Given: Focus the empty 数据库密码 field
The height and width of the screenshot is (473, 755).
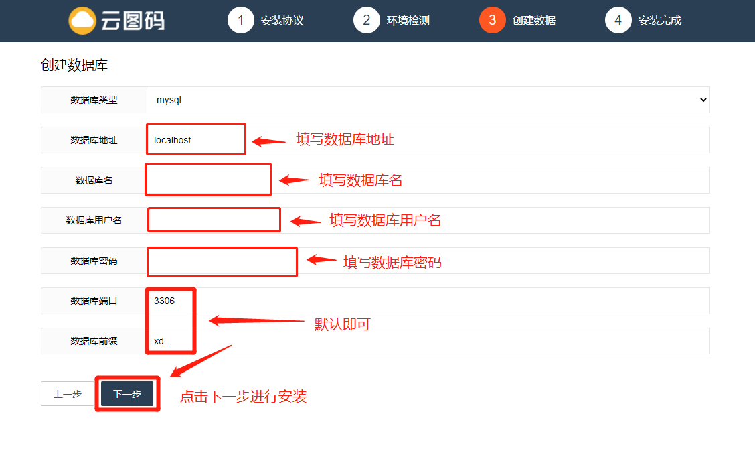Looking at the screenshot, I should [x=428, y=261].
